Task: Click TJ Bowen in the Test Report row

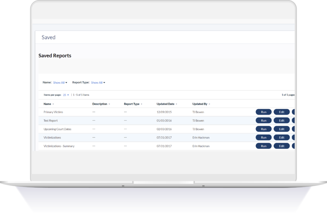Action: point(198,121)
